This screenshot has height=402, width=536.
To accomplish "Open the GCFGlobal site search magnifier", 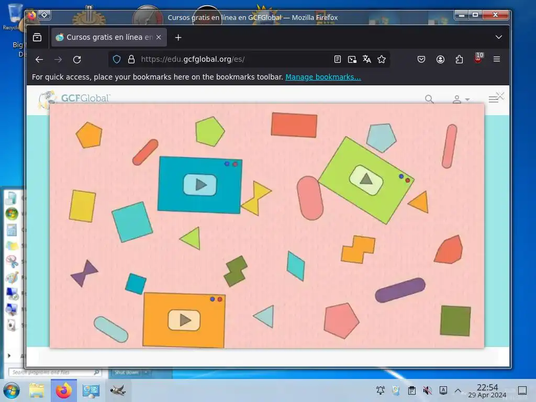I will 429,99.
